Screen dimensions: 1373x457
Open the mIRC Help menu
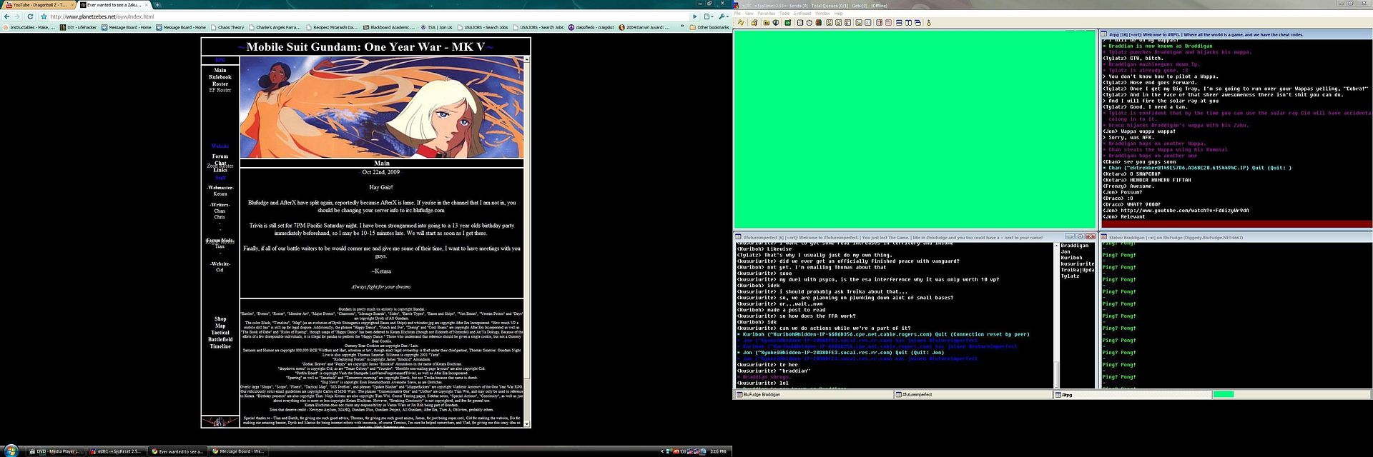[x=838, y=14]
